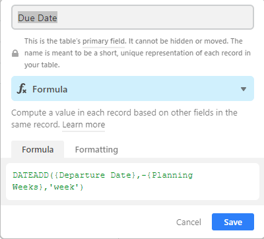Click the Planning field reference in formula
The image size is (264, 239).
point(172,175)
